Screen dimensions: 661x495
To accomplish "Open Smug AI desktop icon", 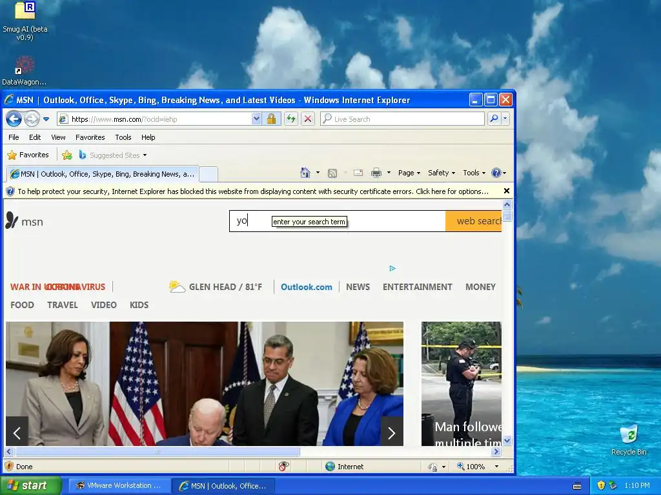I will (x=25, y=21).
